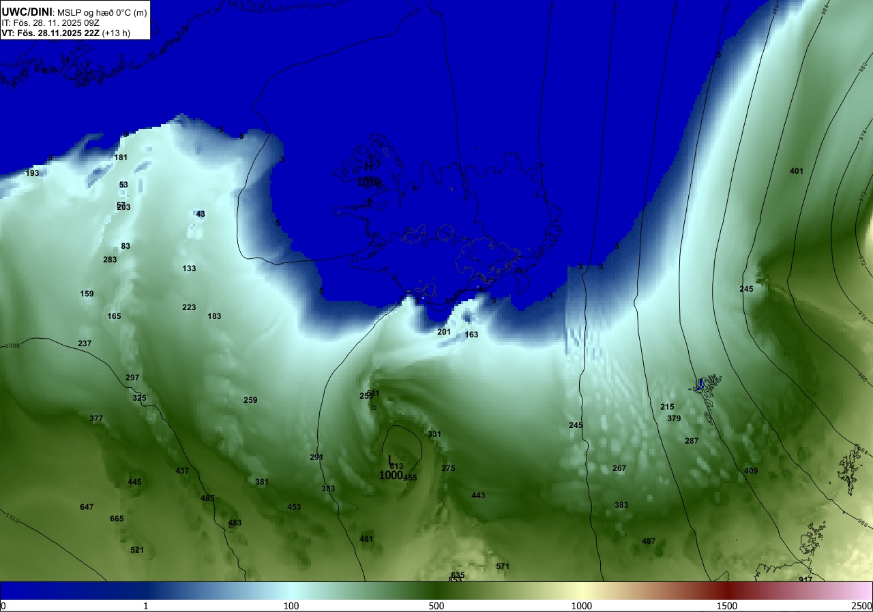The width and height of the screenshot is (873, 612).
Task: Click the 83 height label
Action: 125,246
